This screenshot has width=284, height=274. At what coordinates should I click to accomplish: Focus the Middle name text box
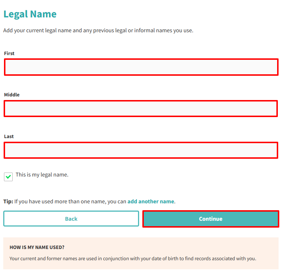pyautogui.click(x=141, y=109)
